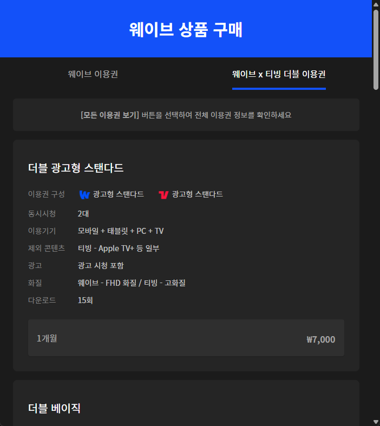Click the scrollbar down arrow

click(376, 422)
